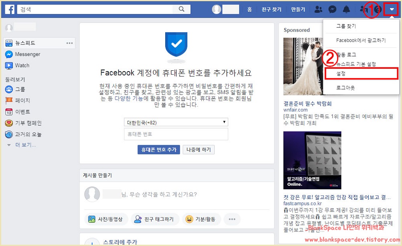
Task: Open the friend requests icon
Action: pyautogui.click(x=318, y=10)
